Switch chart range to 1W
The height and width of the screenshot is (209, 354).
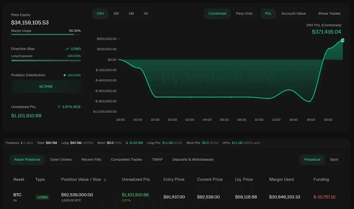[116, 14]
